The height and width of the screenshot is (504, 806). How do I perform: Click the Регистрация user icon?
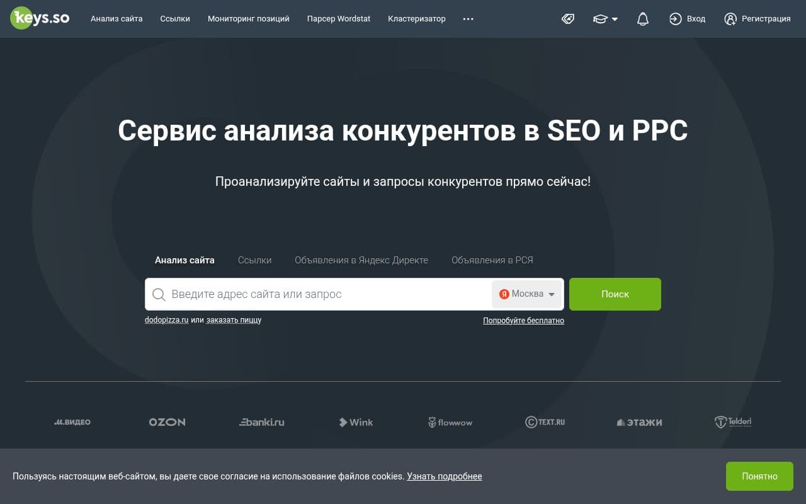click(730, 19)
